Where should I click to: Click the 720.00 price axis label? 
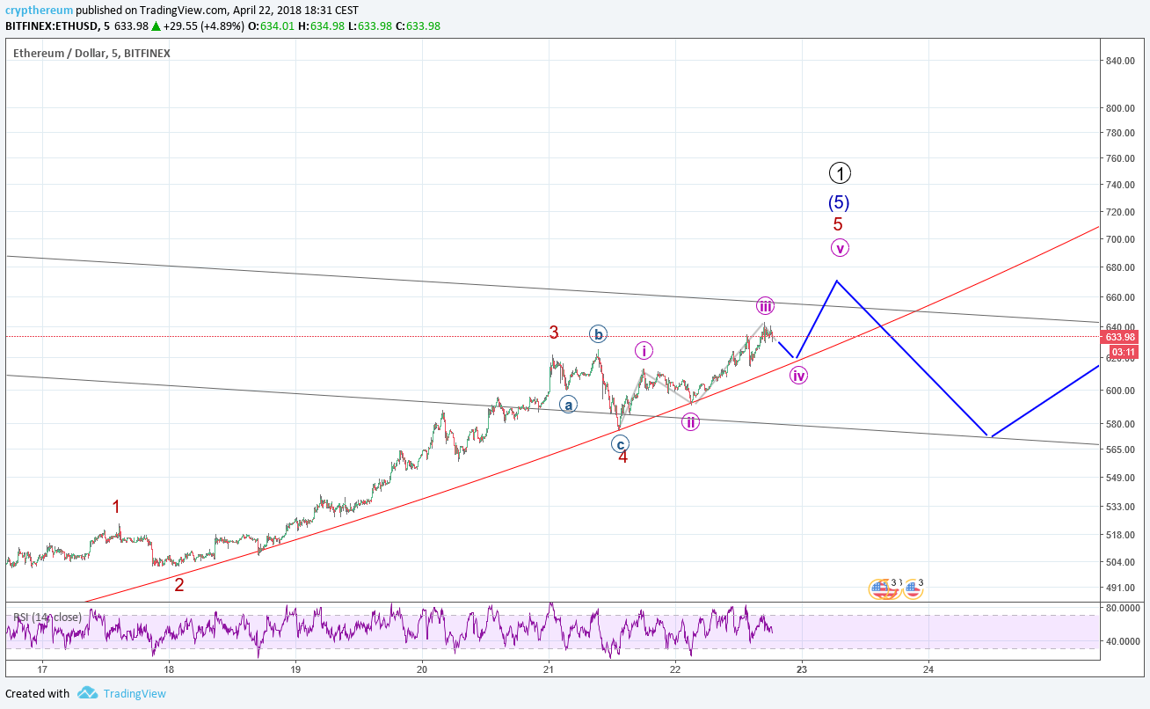click(x=1119, y=213)
